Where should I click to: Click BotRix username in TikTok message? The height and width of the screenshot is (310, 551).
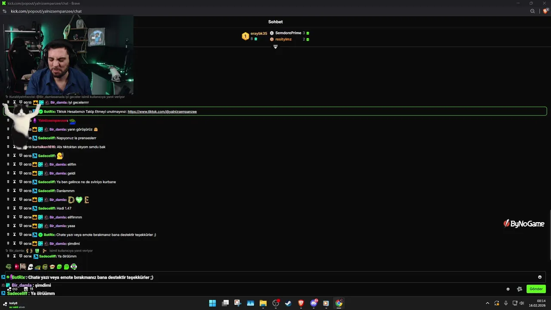point(49,112)
